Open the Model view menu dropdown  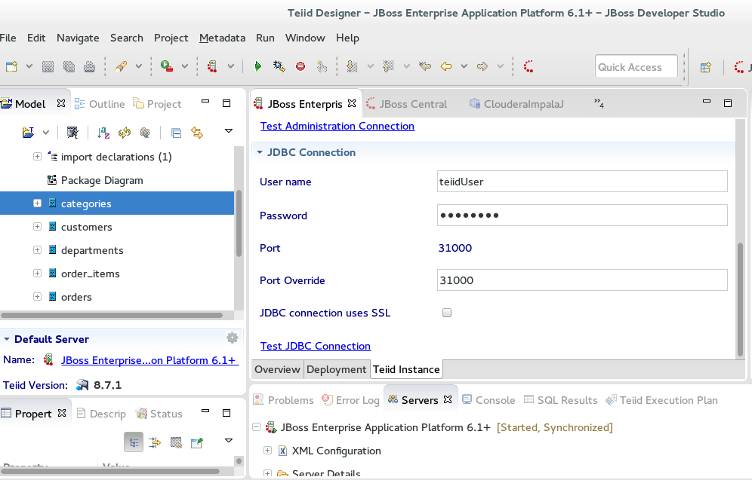229,131
